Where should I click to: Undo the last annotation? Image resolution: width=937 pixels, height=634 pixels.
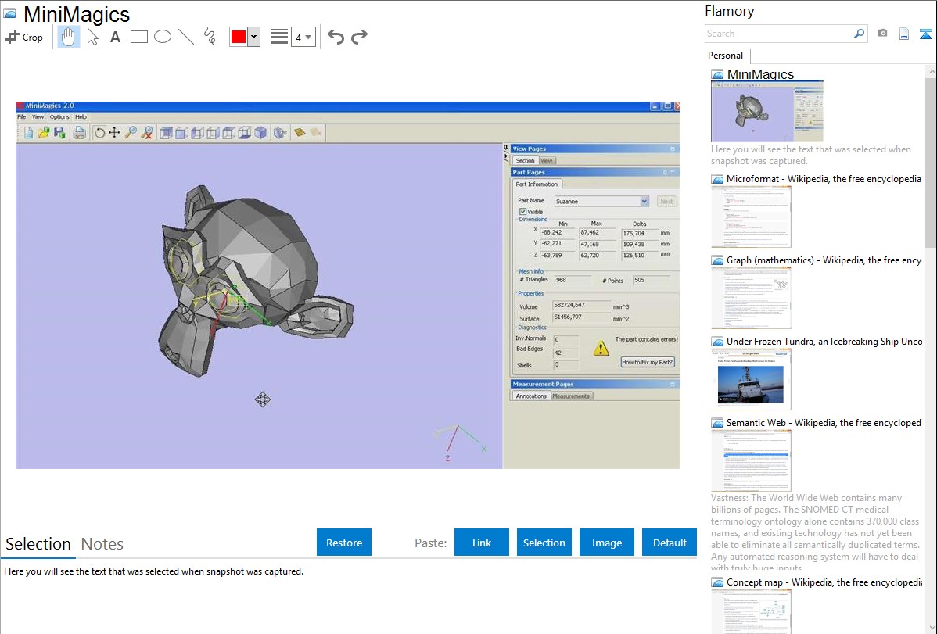336,37
